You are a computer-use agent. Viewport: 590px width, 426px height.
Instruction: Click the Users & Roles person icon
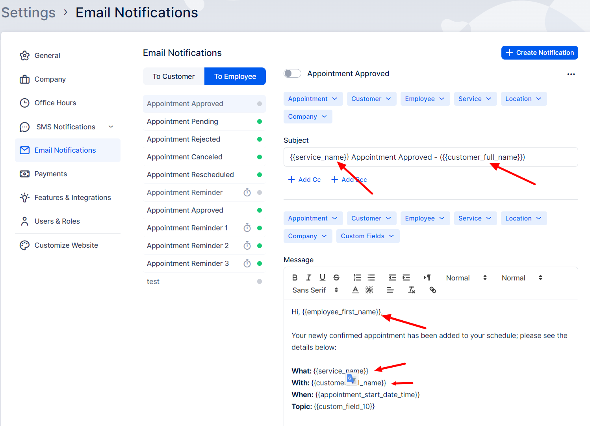24,221
